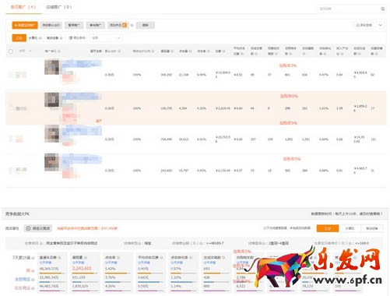
Task: Click the gear icon beside 自定义筛选
Action: (28, 228)
